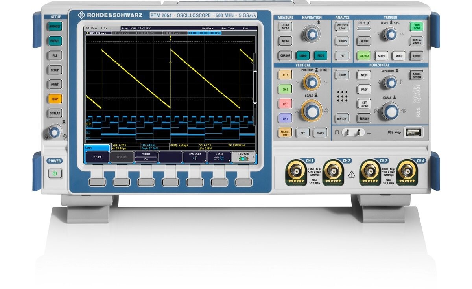The height and width of the screenshot is (289, 472).
Task: Toggle channel with the red CH 3 button
Action: pyautogui.click(x=285, y=104)
